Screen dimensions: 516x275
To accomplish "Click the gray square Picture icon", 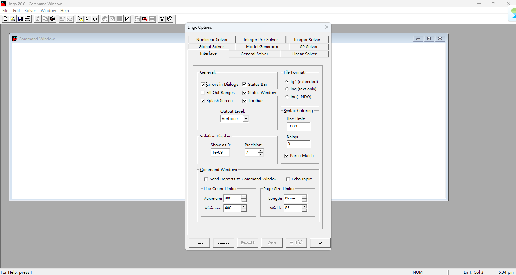I will (120, 19).
